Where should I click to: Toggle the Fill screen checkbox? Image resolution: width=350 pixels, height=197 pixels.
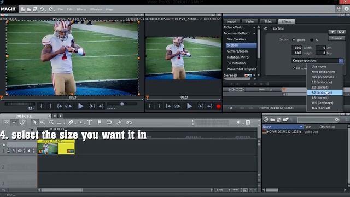point(294,68)
